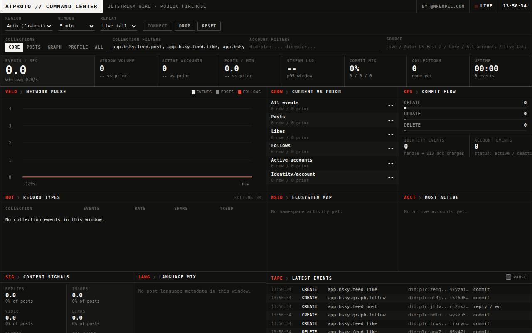Click the did:plc:zemq account in latest events
Viewport: 532px width, 333px height.
coord(438,289)
